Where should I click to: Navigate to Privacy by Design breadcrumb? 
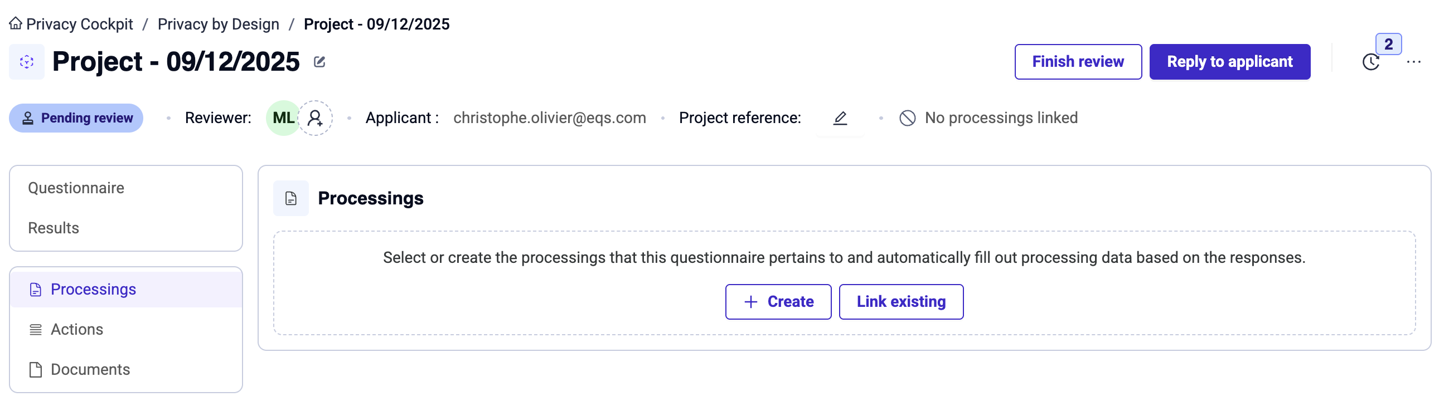click(x=218, y=24)
